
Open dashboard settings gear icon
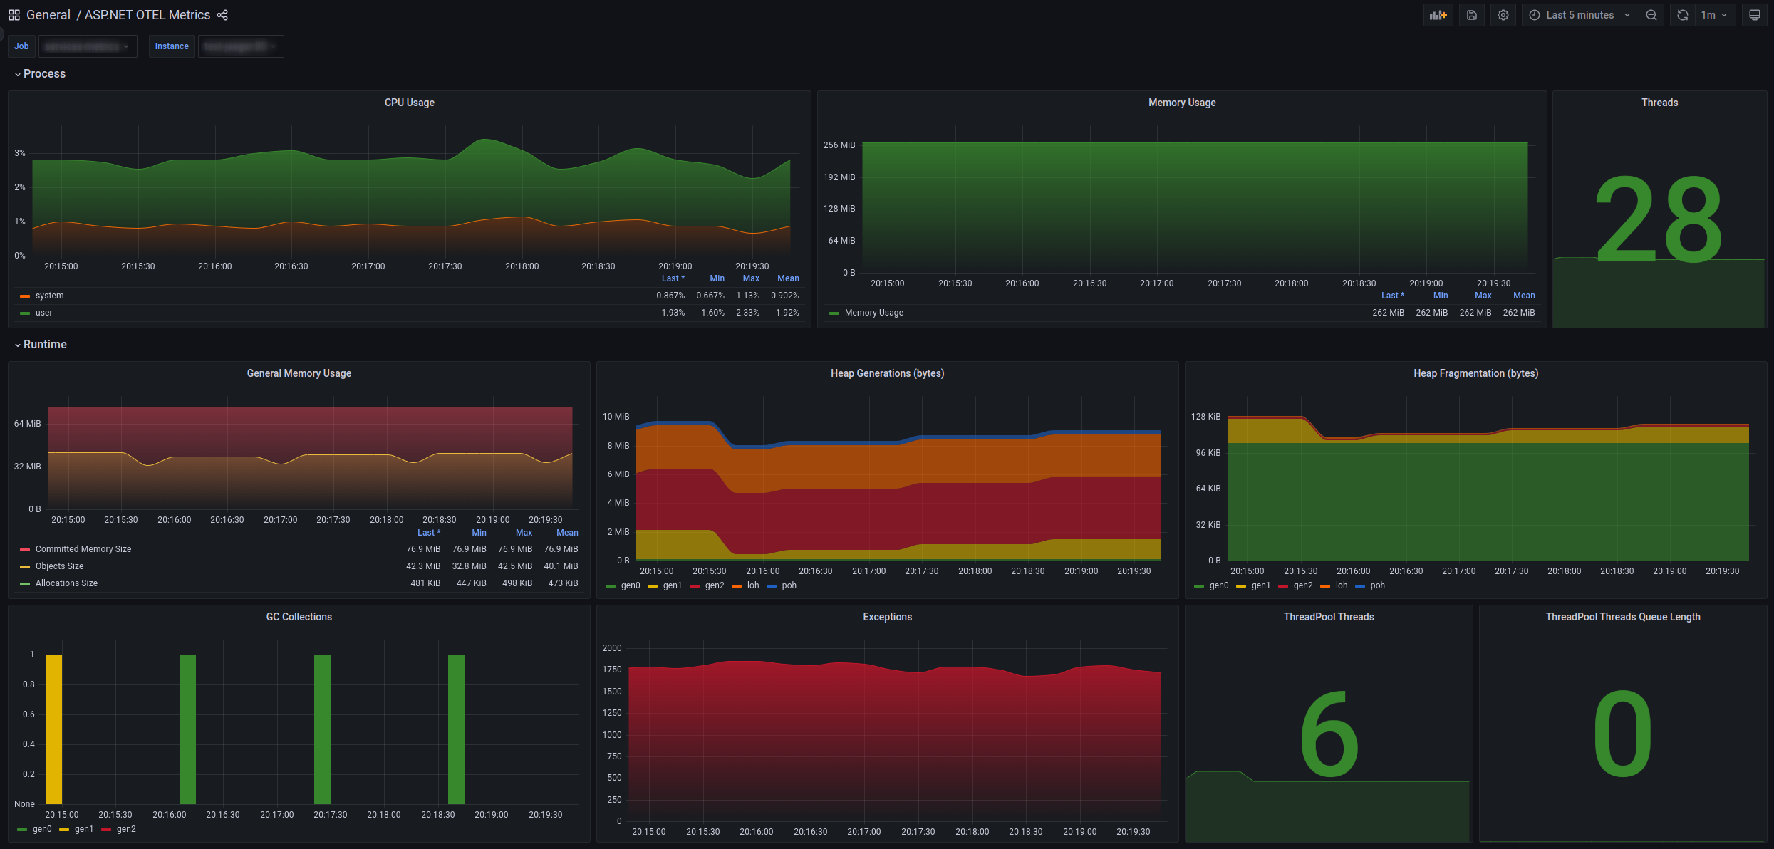(1503, 15)
